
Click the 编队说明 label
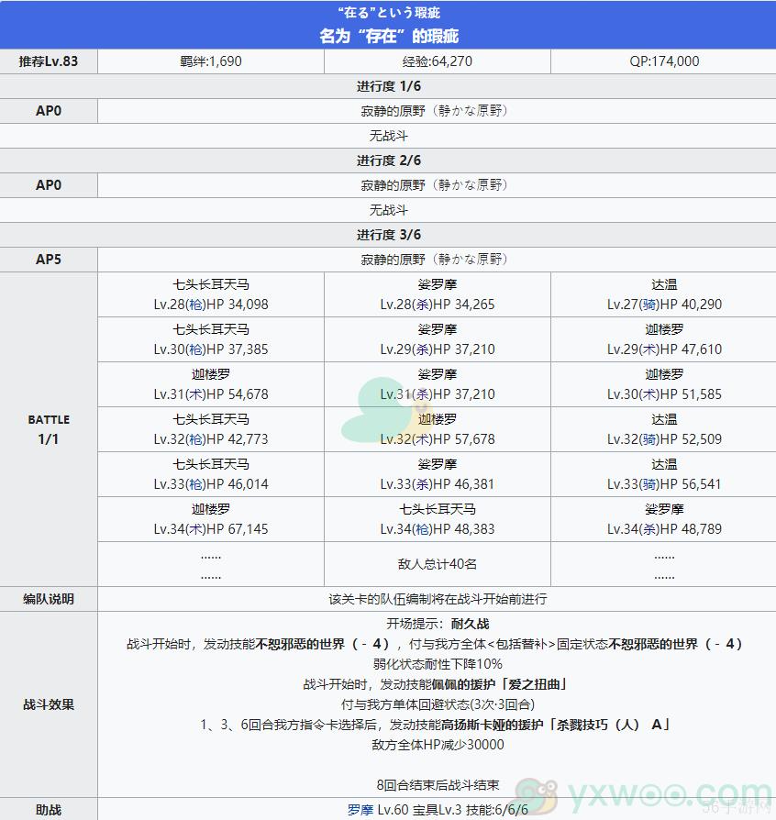click(x=49, y=599)
